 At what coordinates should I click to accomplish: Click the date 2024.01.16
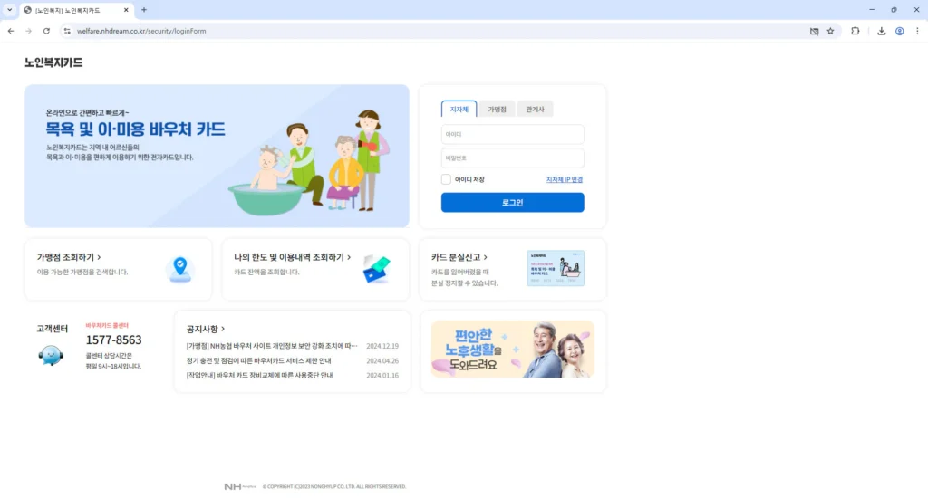pos(382,375)
